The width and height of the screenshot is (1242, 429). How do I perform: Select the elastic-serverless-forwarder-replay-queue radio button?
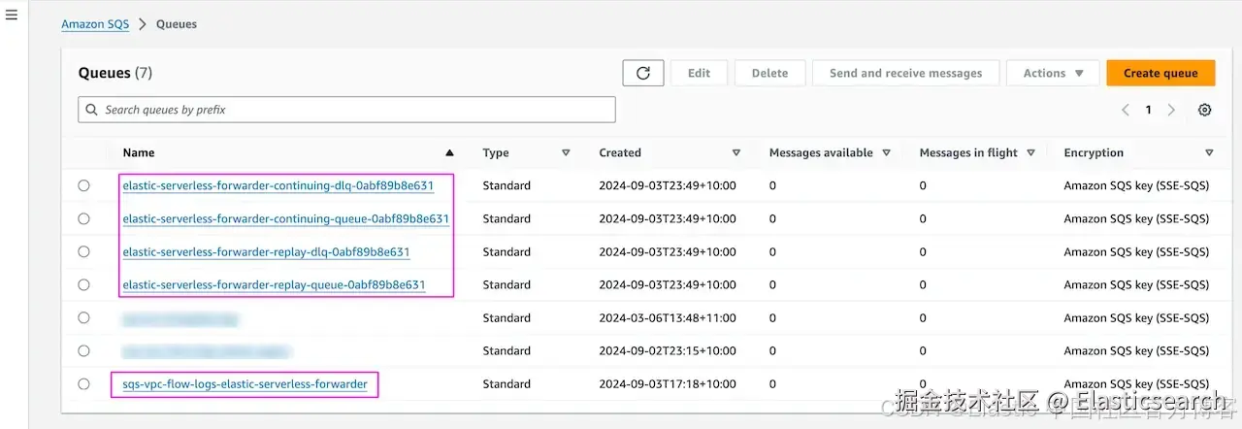(83, 284)
